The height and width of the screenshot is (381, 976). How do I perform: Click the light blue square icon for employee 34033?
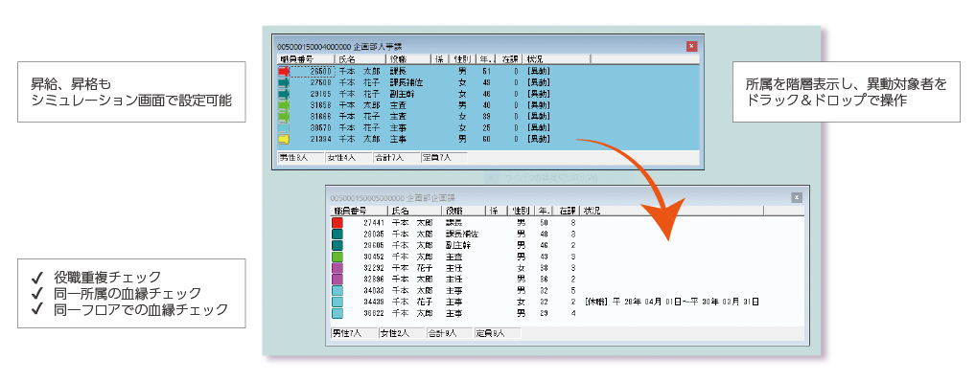pos(337,290)
